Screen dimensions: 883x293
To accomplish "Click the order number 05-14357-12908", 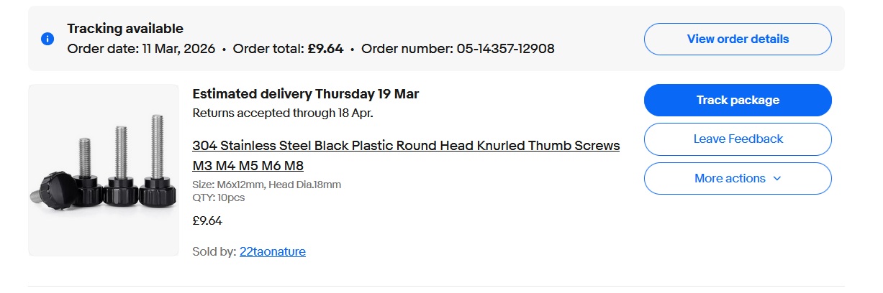I will (505, 49).
